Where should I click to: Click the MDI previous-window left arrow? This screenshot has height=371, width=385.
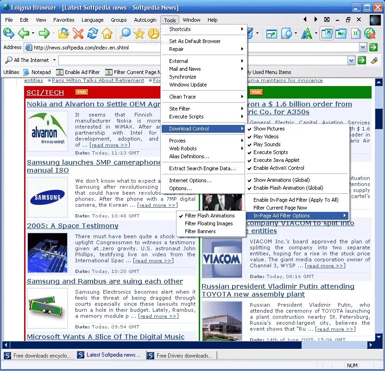click(x=305, y=19)
